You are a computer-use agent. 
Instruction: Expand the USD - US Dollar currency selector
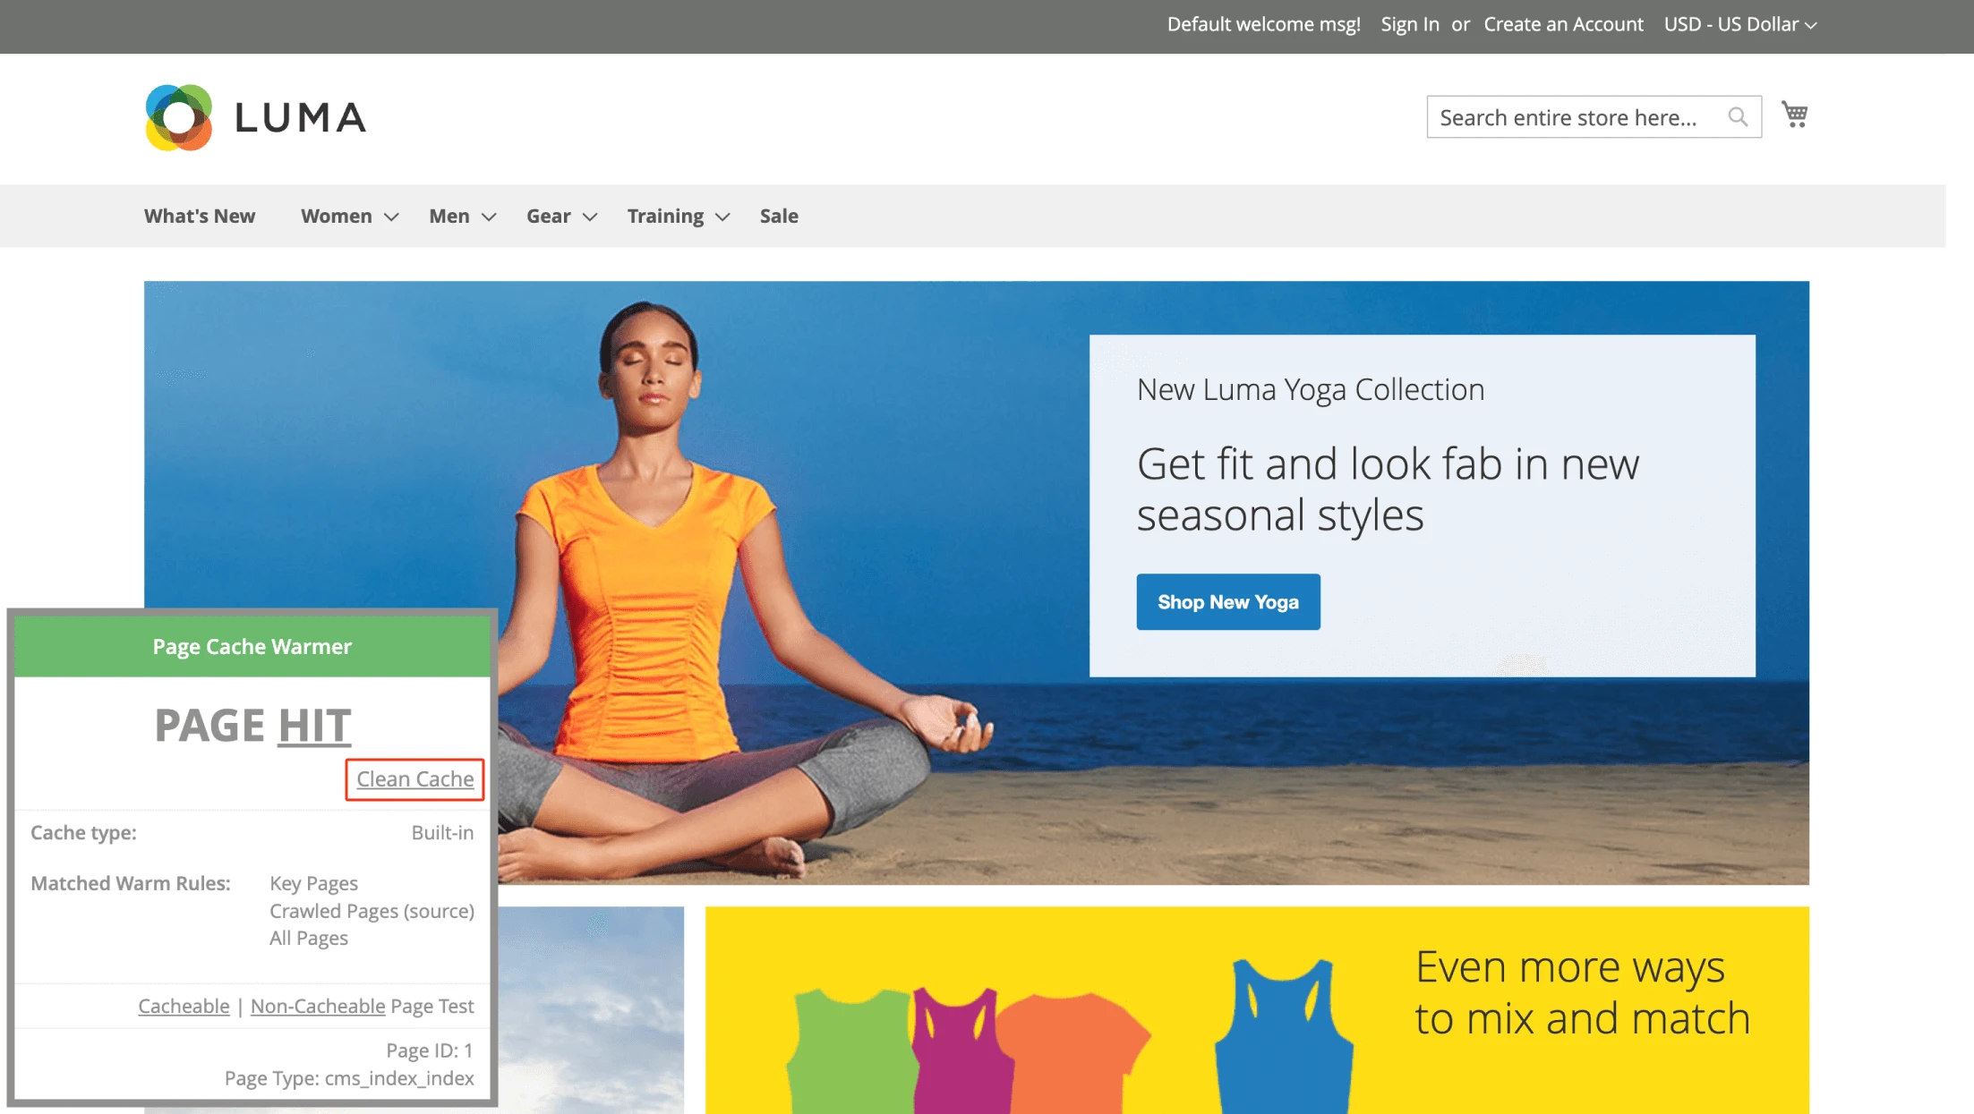(x=1739, y=24)
